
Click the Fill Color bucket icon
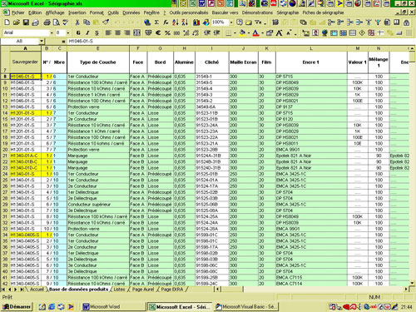point(242,32)
